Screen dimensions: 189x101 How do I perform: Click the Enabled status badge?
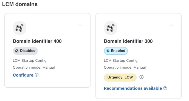(x=116, y=51)
